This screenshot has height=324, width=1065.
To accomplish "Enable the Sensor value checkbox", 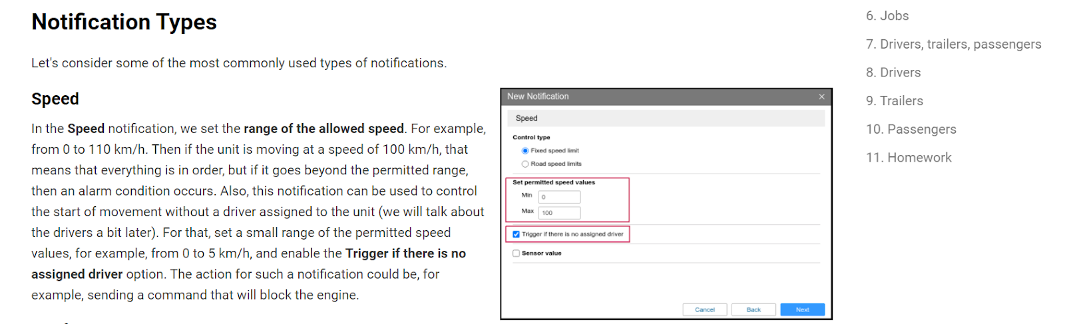I will coord(516,253).
